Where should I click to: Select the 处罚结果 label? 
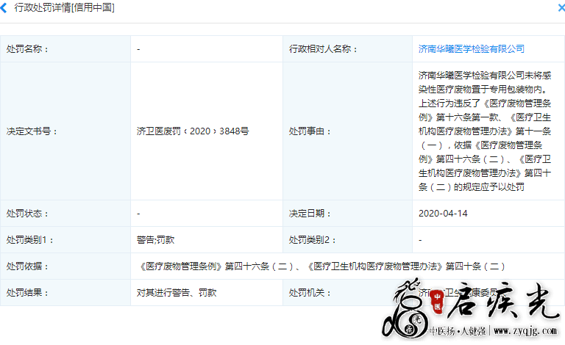tap(27, 293)
